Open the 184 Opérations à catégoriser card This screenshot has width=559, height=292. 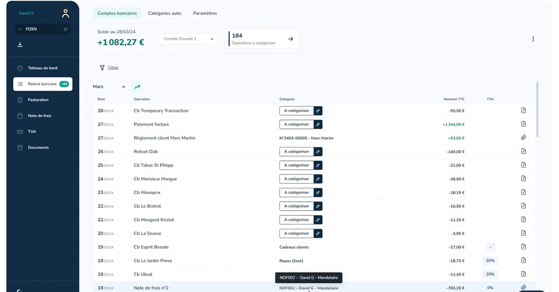pos(263,39)
